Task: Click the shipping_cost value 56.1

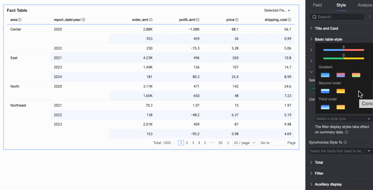Action: pyautogui.click(x=288, y=29)
